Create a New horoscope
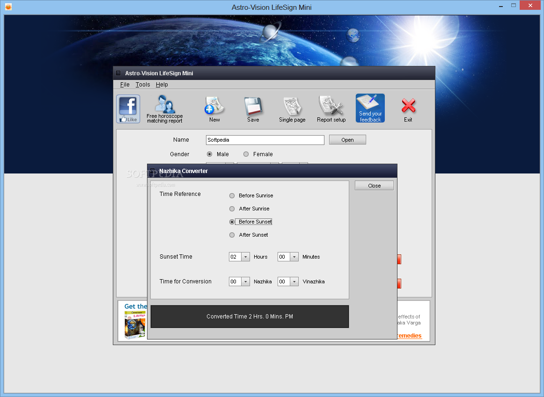This screenshot has height=397, width=544. [x=214, y=109]
